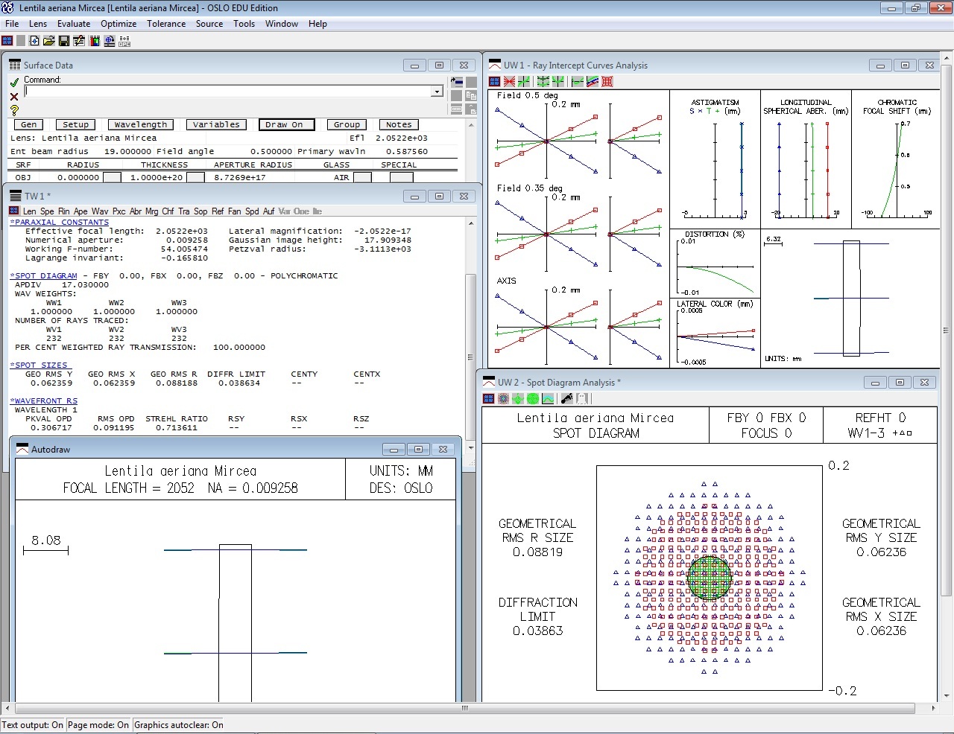Open options button beside AIR glass
954x734 pixels.
click(x=362, y=177)
